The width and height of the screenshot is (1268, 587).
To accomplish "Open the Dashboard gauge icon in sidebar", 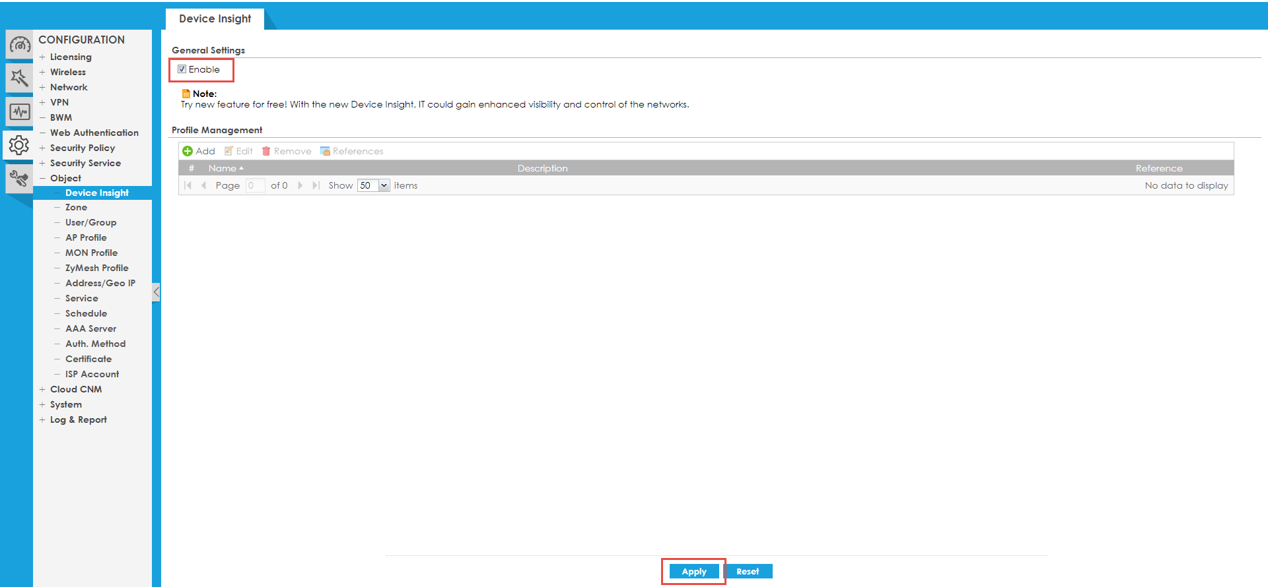I will click(19, 45).
